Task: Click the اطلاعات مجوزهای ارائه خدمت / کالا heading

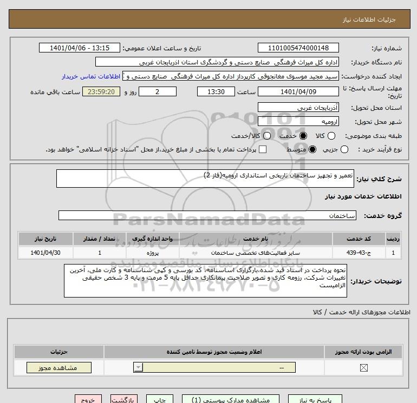Action: pos(361,312)
